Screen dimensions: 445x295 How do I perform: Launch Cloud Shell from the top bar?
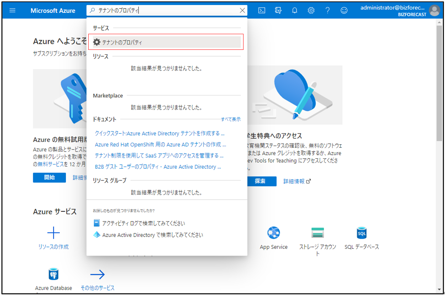[262, 10]
